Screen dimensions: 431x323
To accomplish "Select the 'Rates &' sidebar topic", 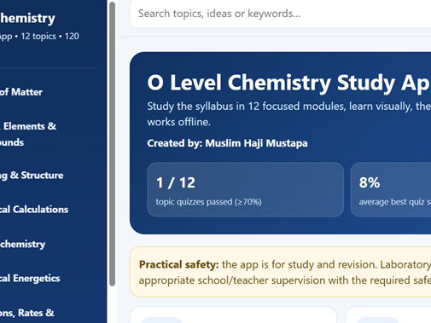I will (x=26, y=313).
